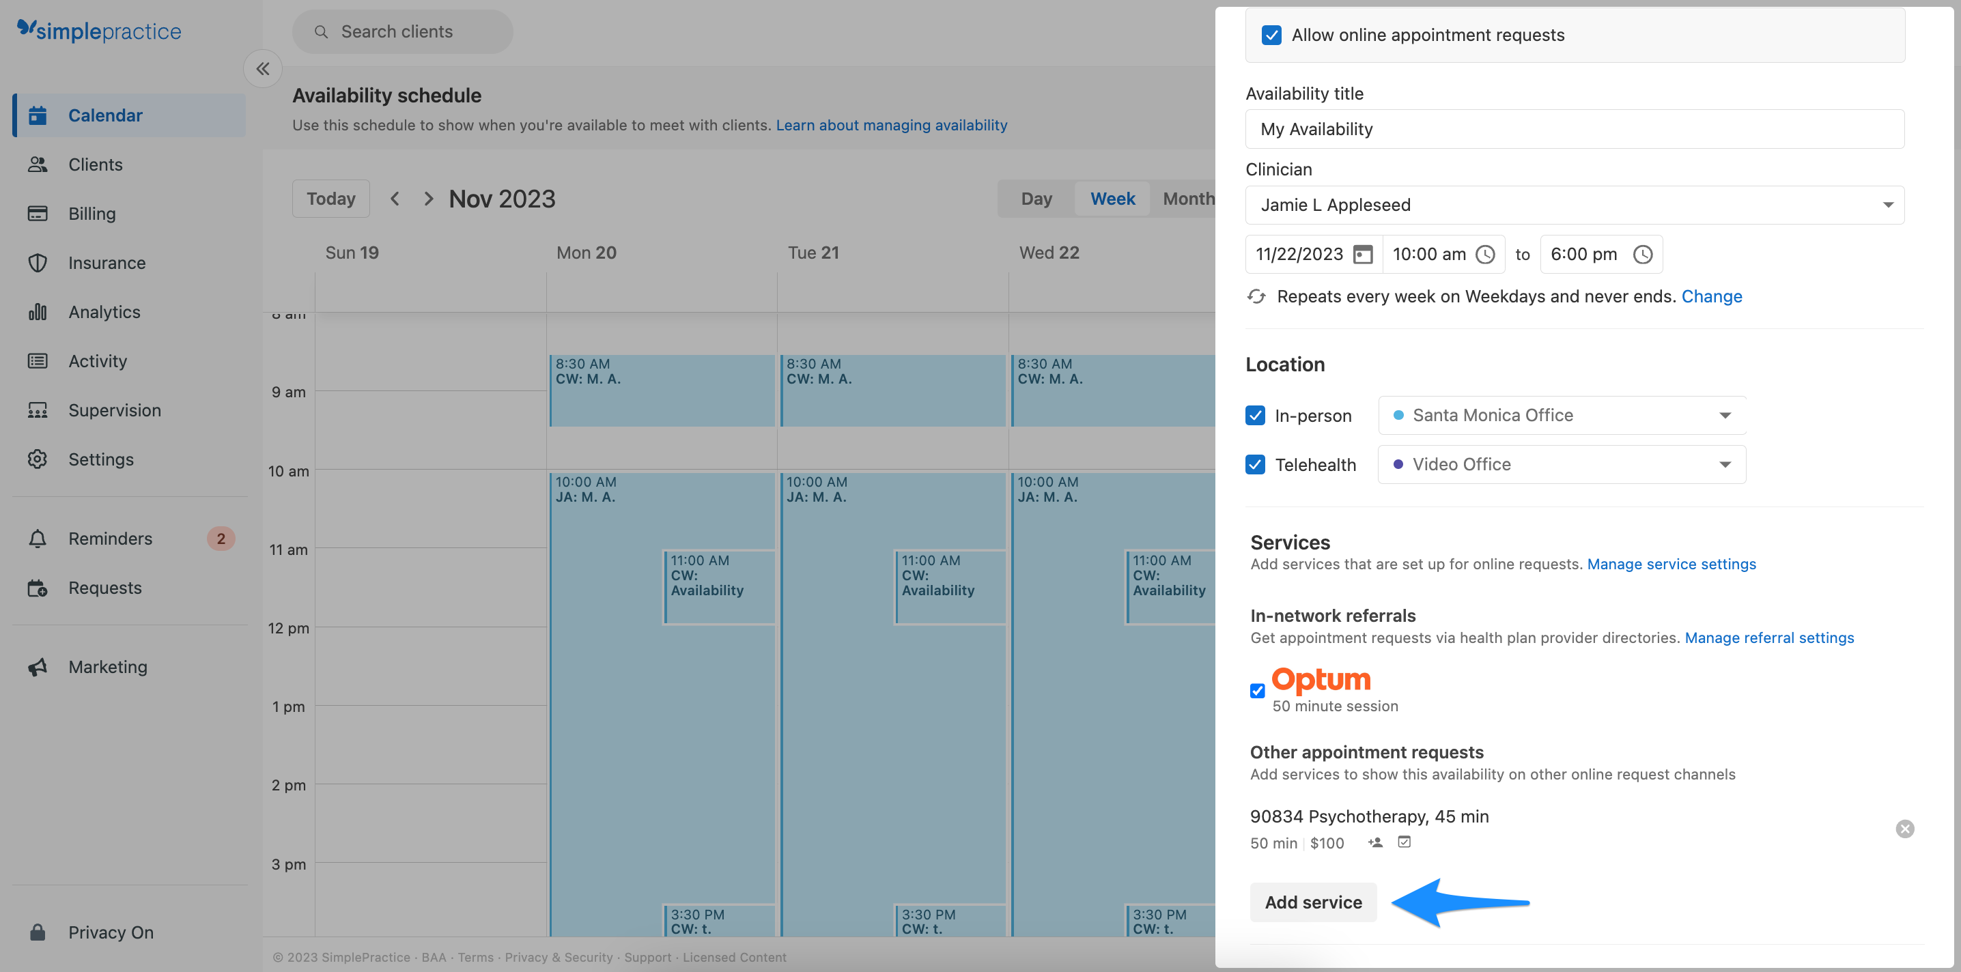Open the date picker calendar icon
Viewport: 1961px width, 972px height.
(1362, 254)
